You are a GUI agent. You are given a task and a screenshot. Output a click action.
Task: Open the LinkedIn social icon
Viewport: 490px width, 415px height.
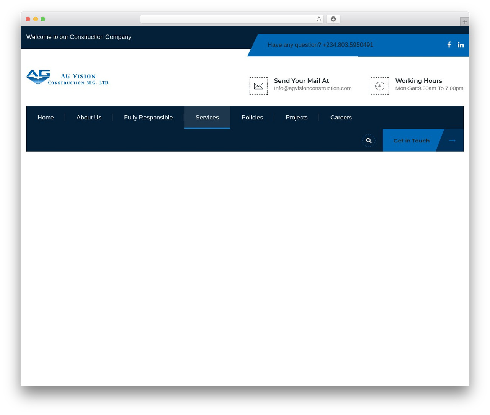(461, 45)
